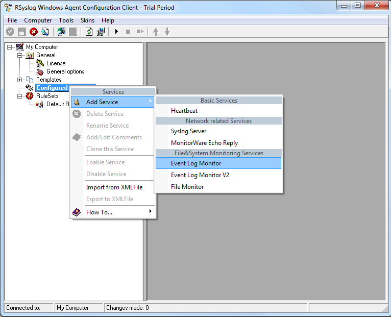Select the RuleSets tree item
Viewport: 391px width, 317px height.
pyautogui.click(x=47, y=96)
